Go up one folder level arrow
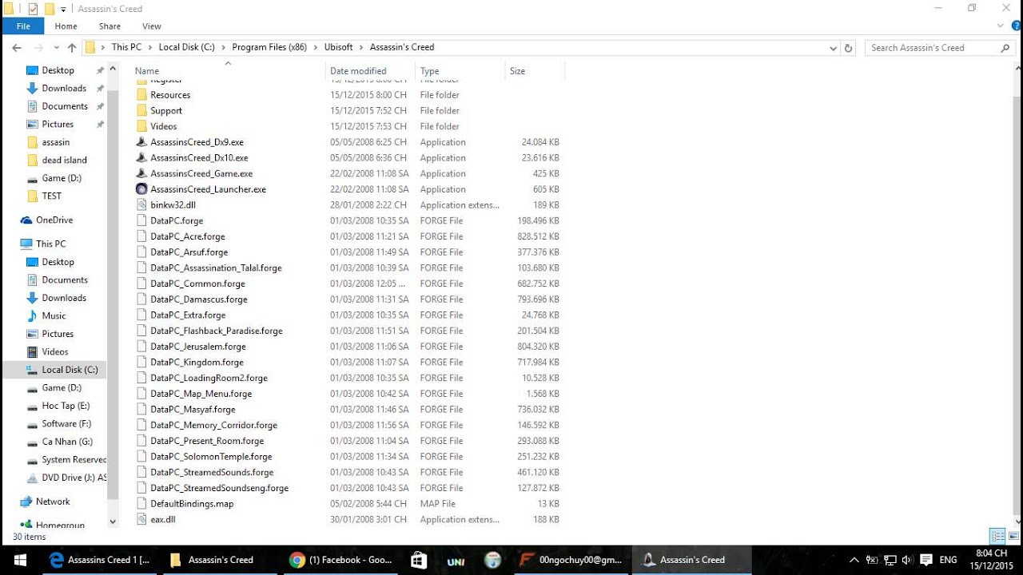This screenshot has height=575, width=1023. (72, 48)
